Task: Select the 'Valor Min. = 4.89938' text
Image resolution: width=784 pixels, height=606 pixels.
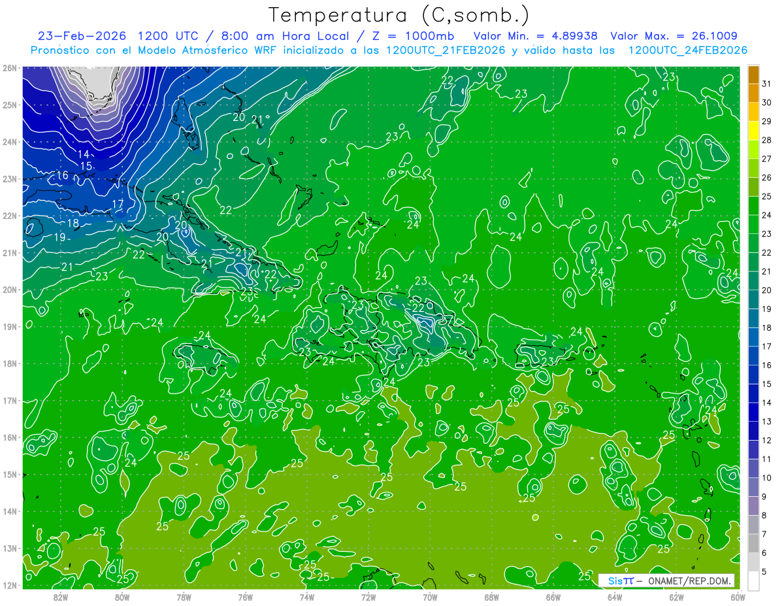Action: click(x=535, y=36)
